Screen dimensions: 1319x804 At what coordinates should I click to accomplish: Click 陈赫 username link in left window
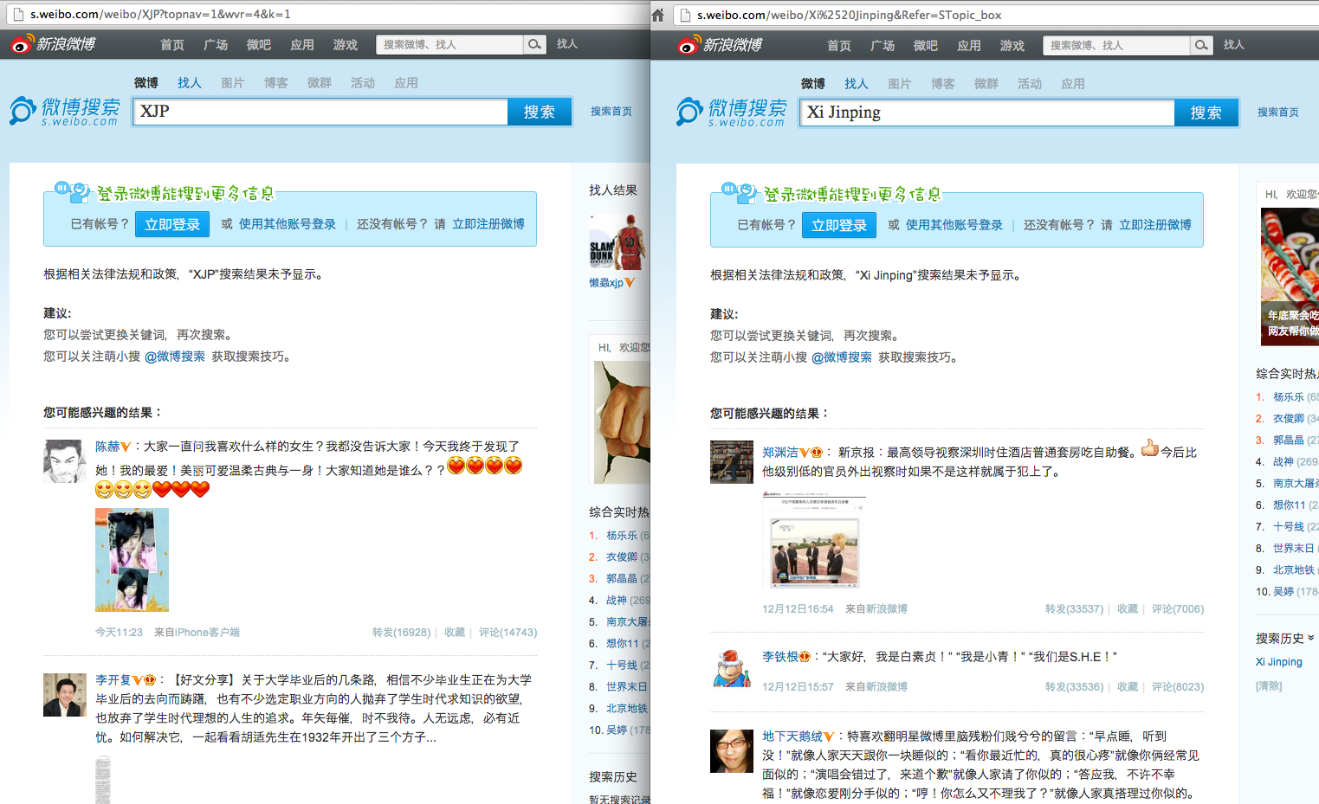tap(107, 447)
